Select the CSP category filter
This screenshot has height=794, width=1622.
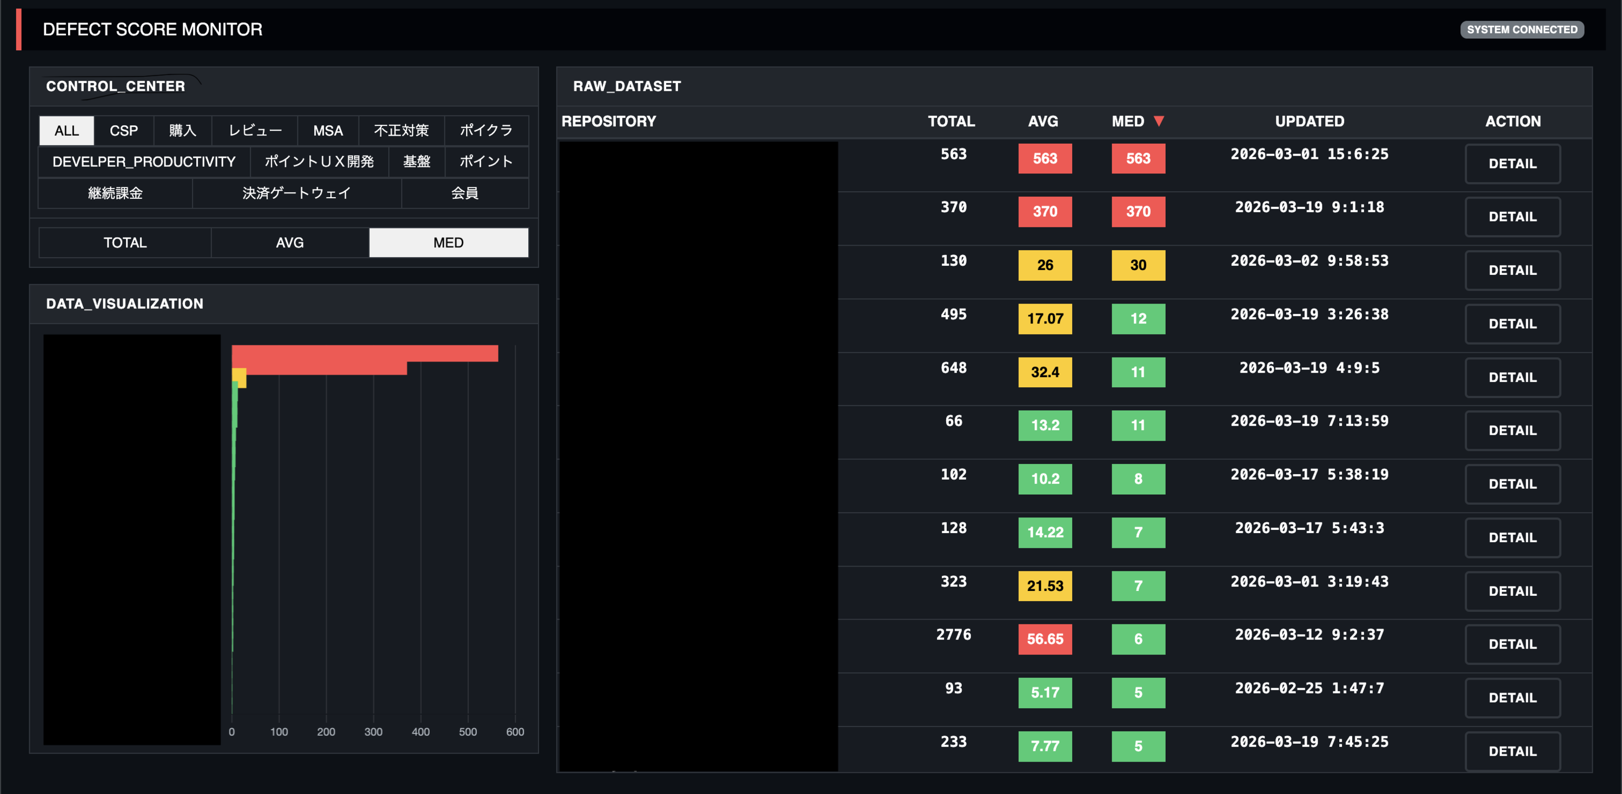click(123, 130)
